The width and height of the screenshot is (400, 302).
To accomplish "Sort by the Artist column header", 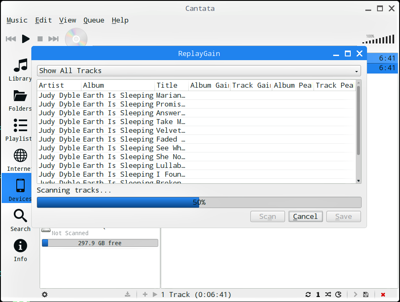I will point(59,85).
